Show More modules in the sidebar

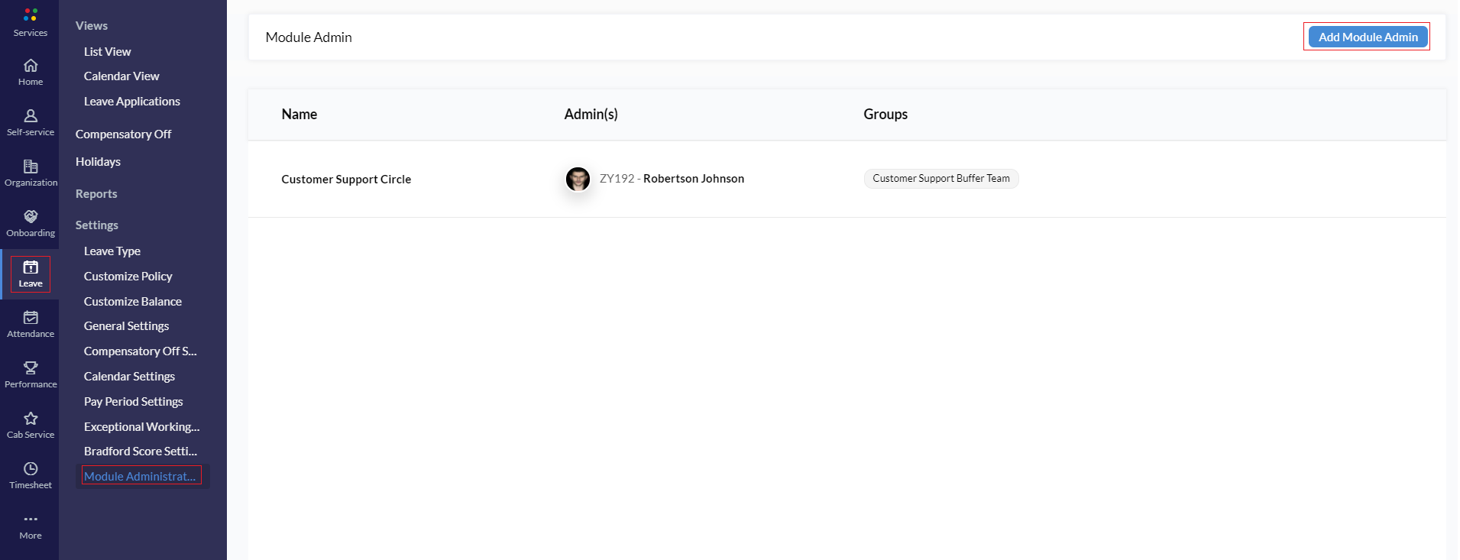[x=31, y=526]
